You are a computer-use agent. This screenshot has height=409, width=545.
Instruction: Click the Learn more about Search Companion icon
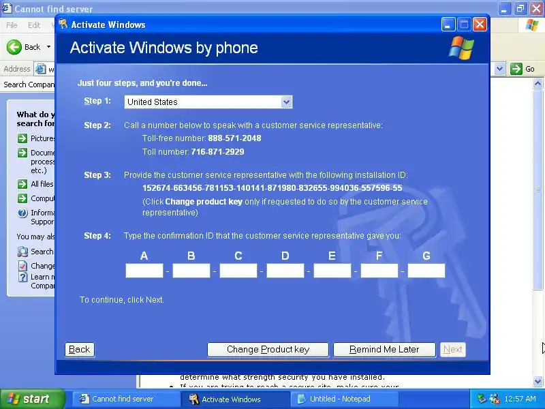(x=22, y=277)
